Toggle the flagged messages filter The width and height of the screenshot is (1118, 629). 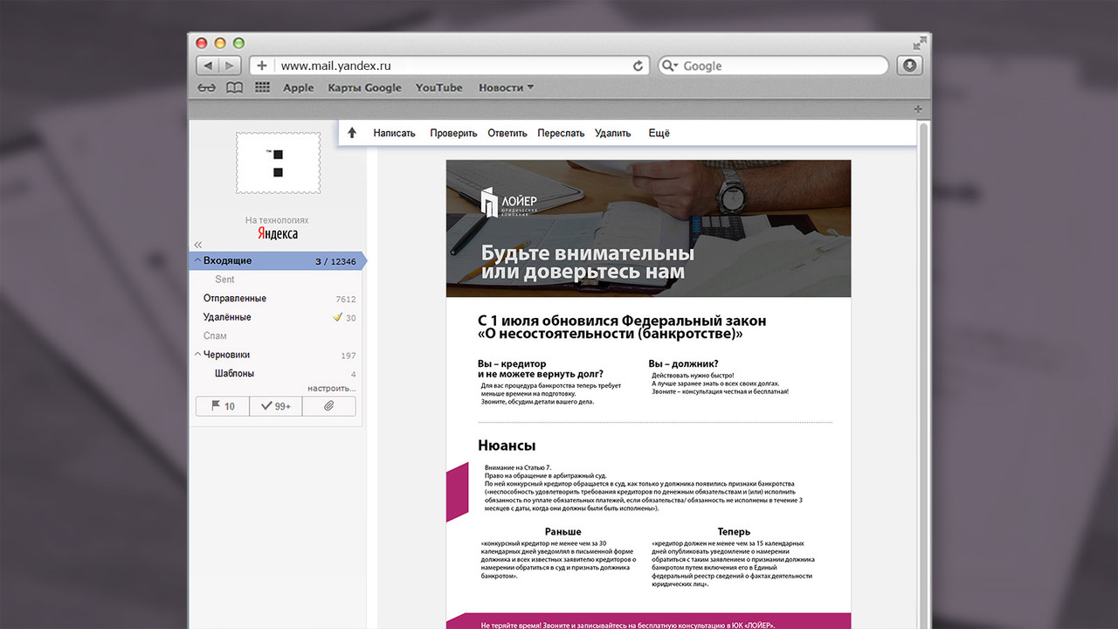pos(222,406)
